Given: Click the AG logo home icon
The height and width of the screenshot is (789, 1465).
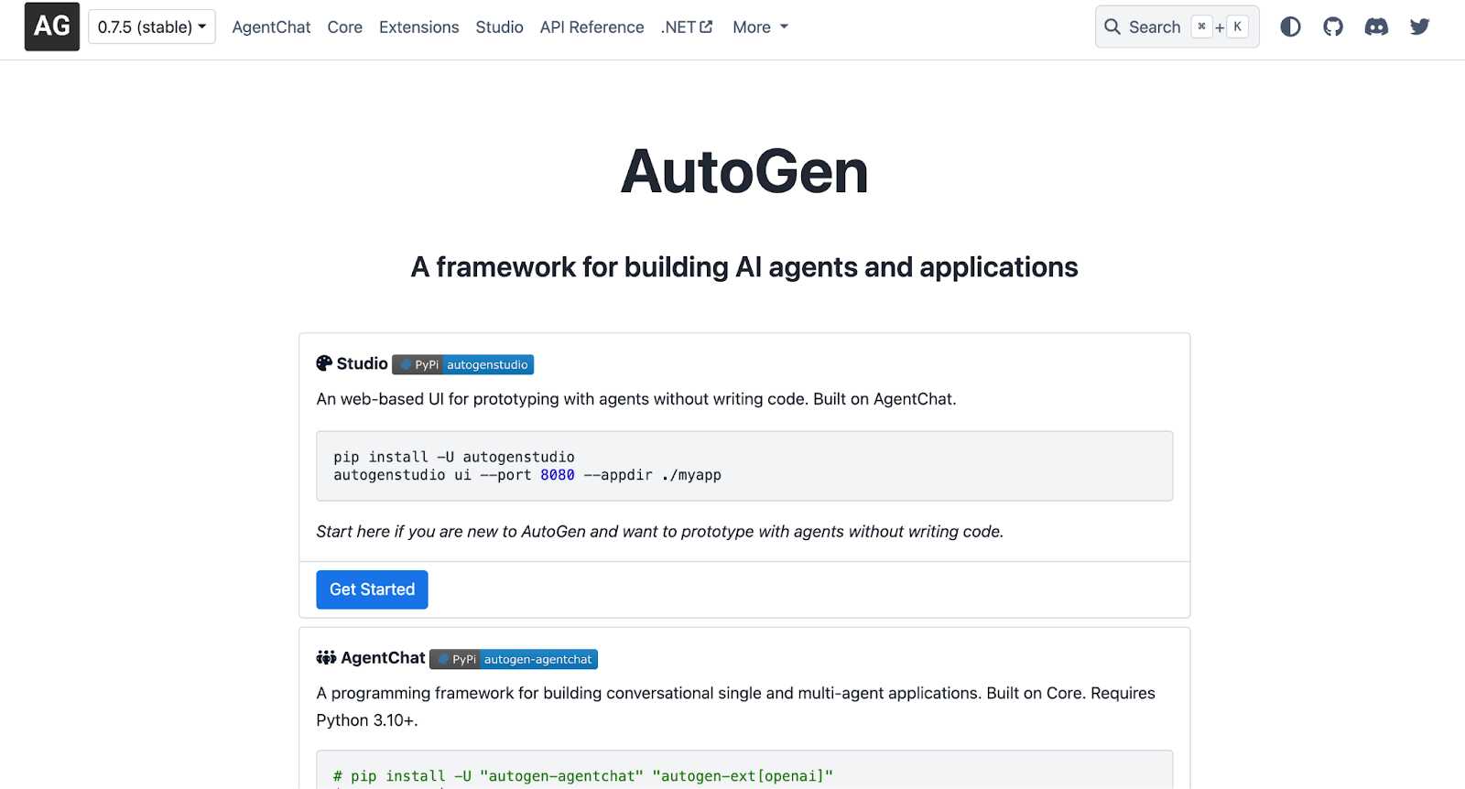Looking at the screenshot, I should 52,27.
